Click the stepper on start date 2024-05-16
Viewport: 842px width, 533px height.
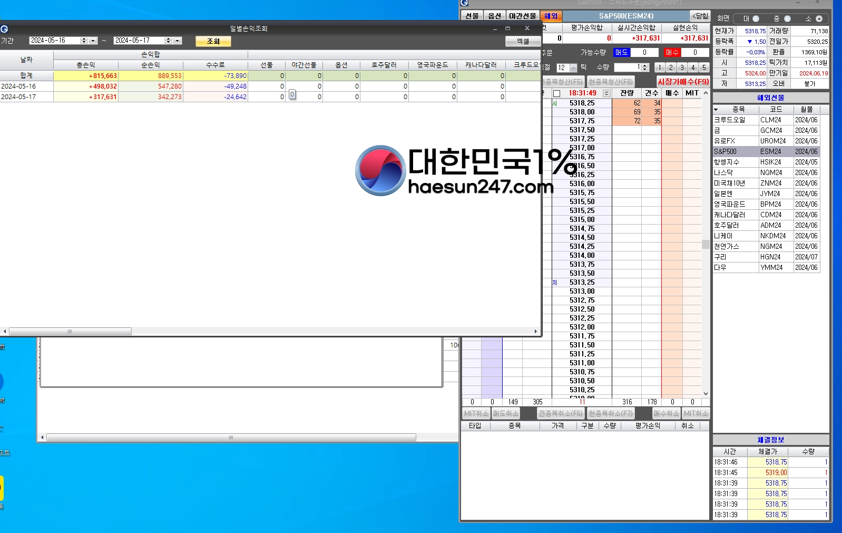click(x=84, y=41)
